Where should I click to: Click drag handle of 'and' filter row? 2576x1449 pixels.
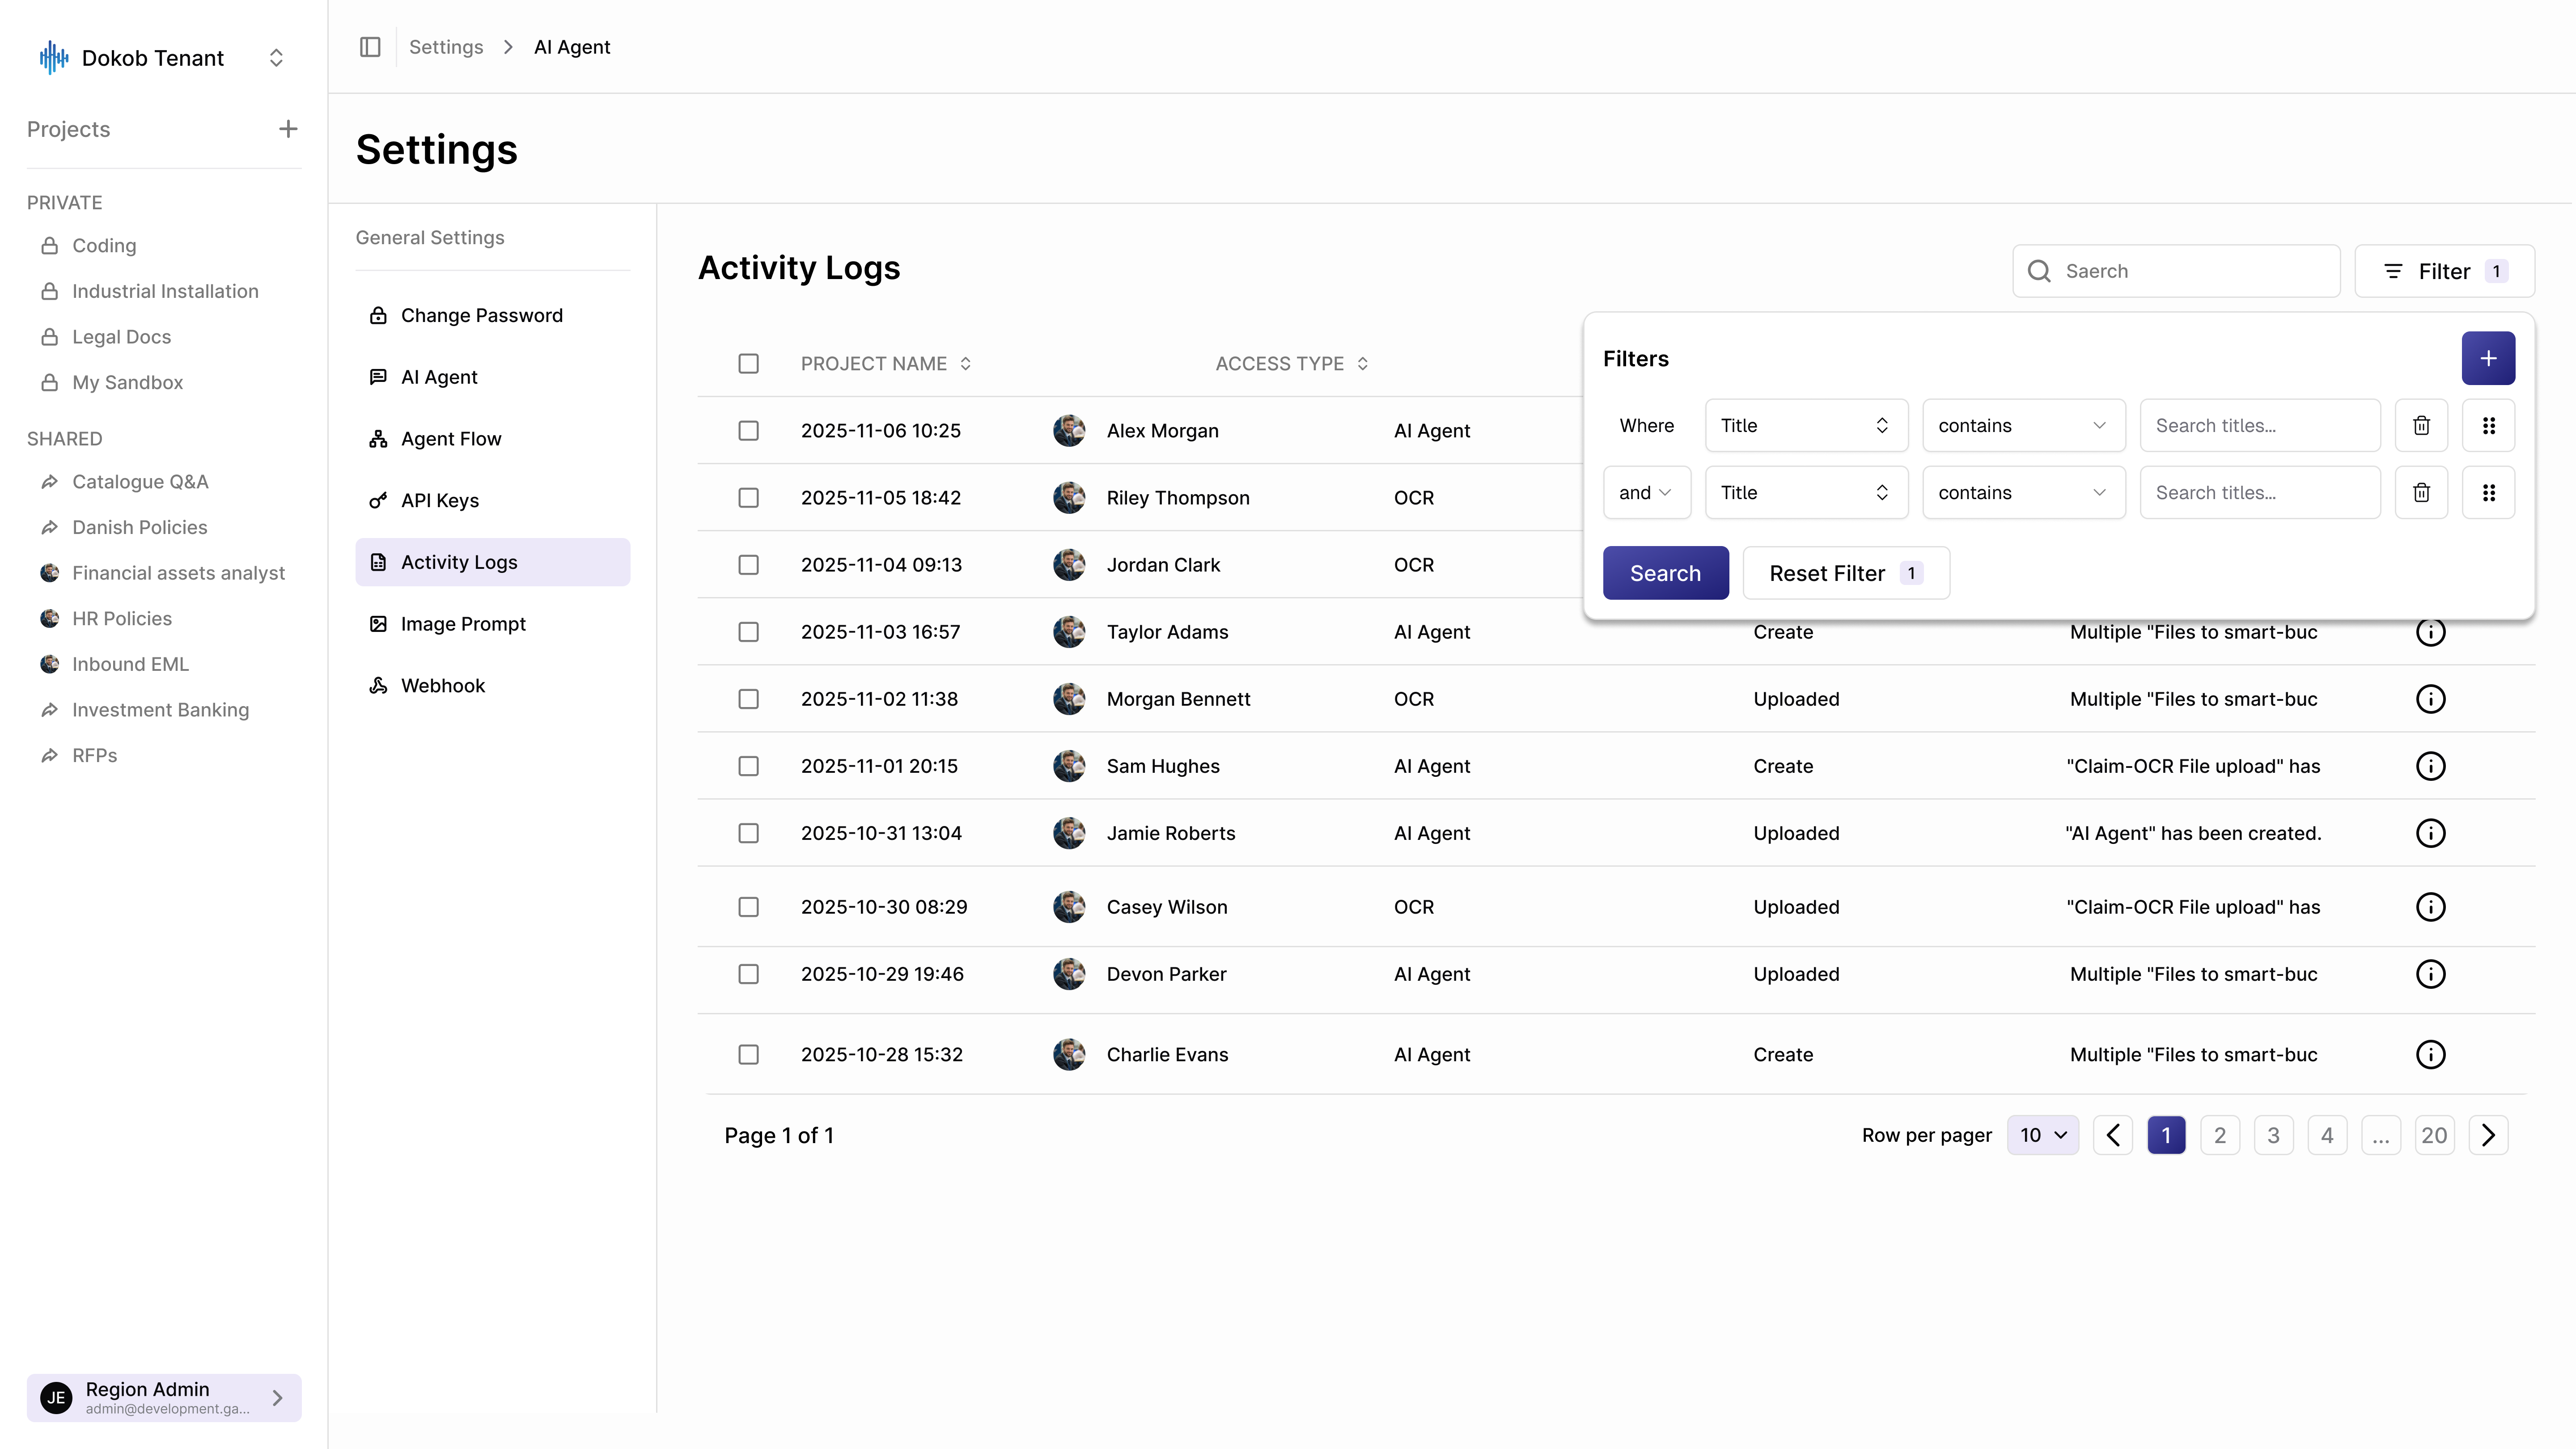tap(2488, 492)
